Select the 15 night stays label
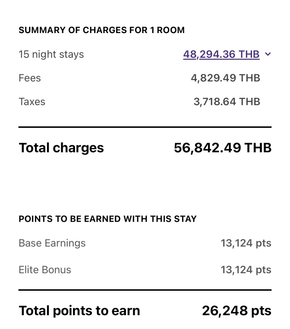This screenshot has height=329, width=290. coord(51,54)
